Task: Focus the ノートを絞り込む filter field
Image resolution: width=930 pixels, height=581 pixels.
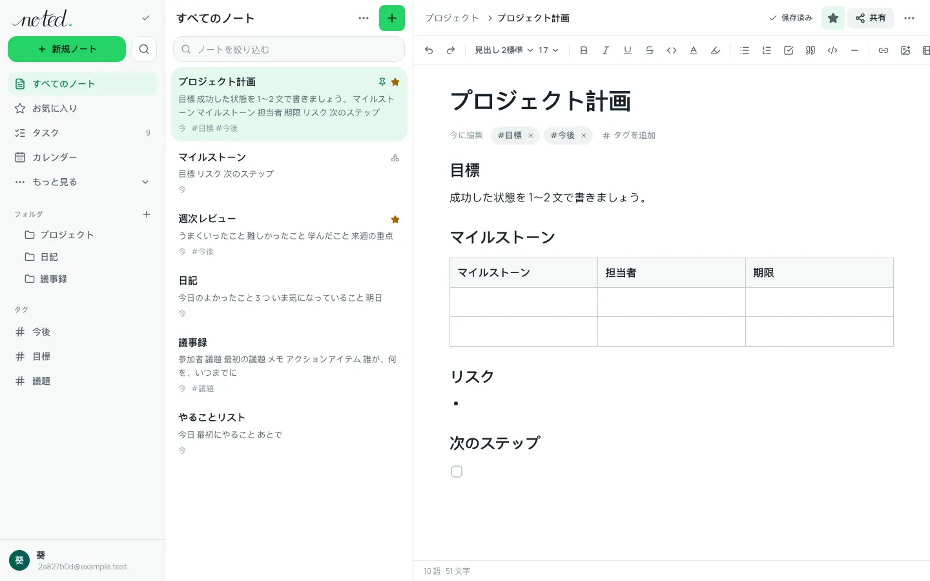Action: 289,49
